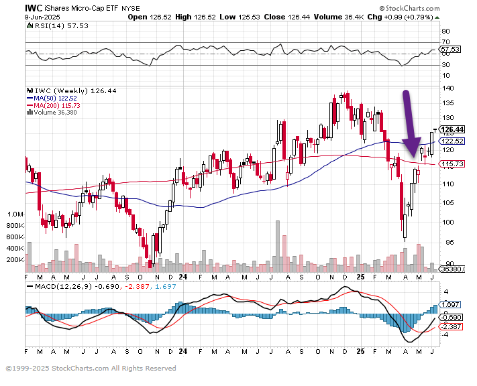Click the 1.697 histogram tag on MACD axis

point(451,304)
